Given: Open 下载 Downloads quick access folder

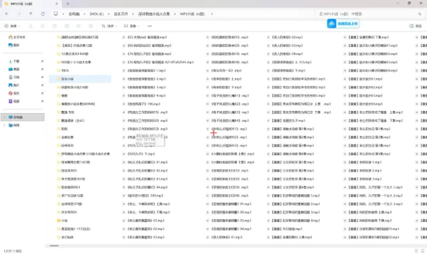Looking at the screenshot, I should click(14, 61).
